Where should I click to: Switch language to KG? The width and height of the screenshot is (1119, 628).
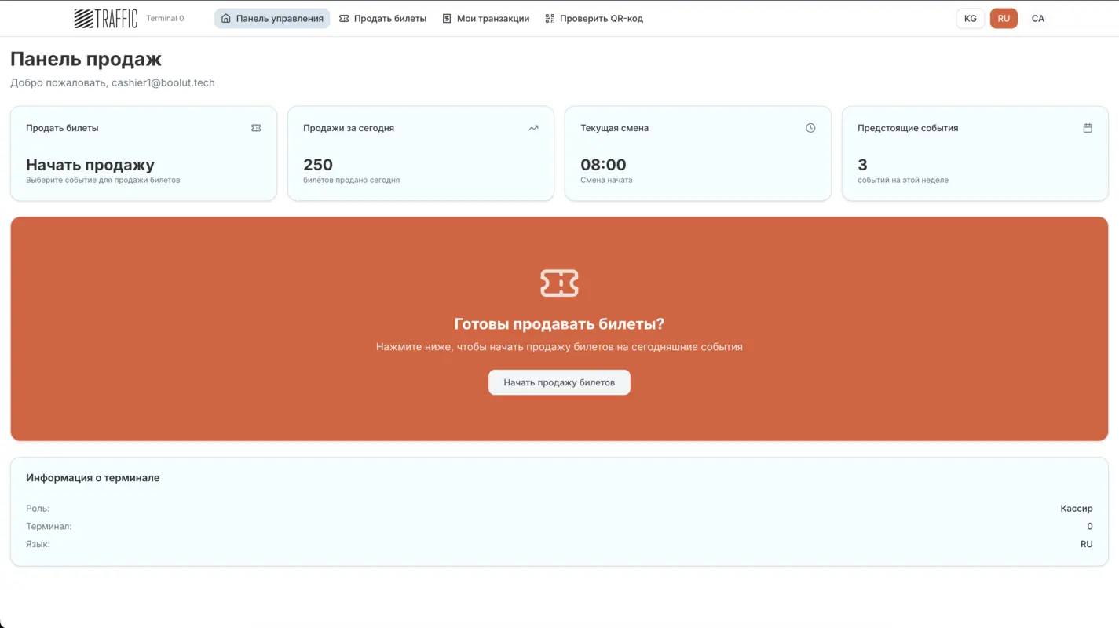coord(970,17)
